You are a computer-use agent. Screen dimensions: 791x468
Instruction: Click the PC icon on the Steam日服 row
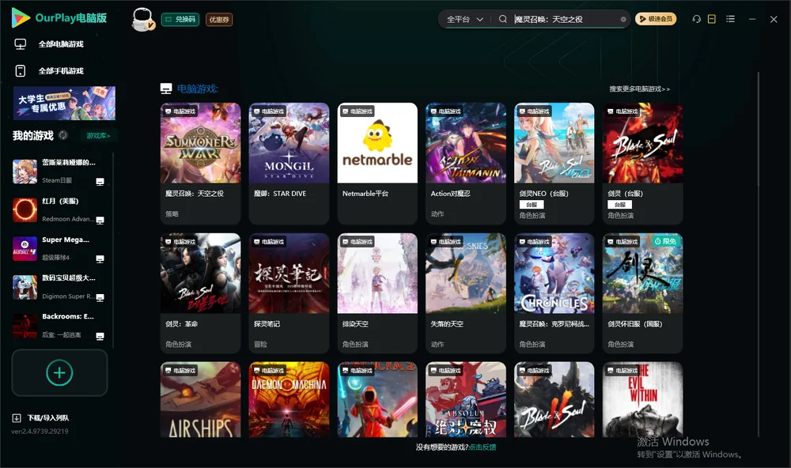point(100,182)
